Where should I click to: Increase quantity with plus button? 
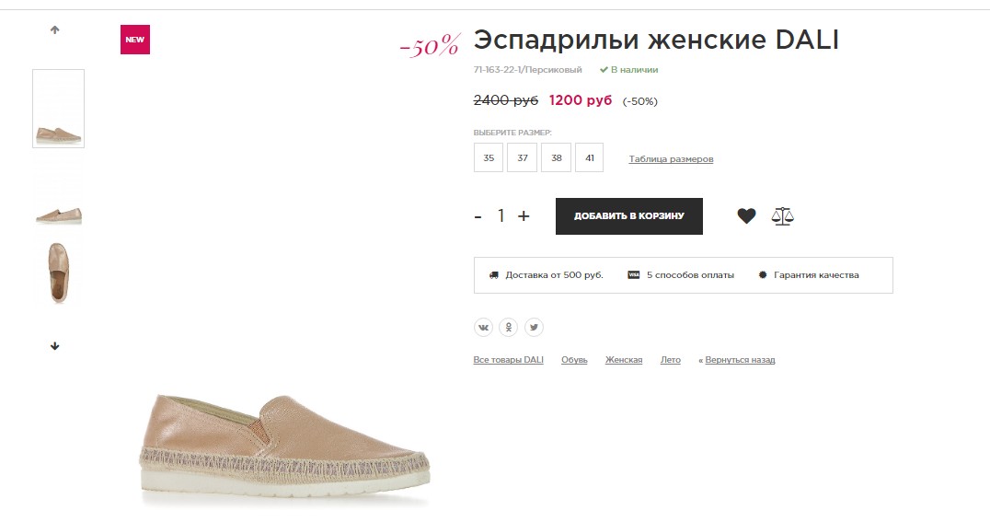(x=524, y=216)
